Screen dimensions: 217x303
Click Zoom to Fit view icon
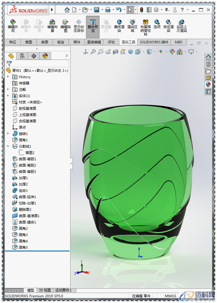click(93, 52)
